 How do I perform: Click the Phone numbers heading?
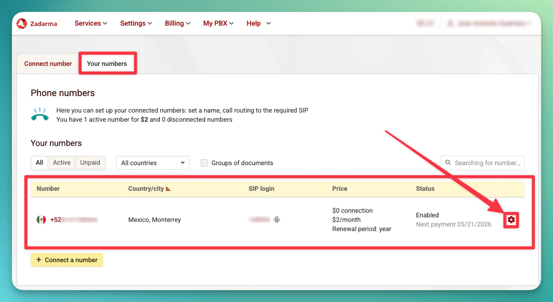[x=63, y=93]
